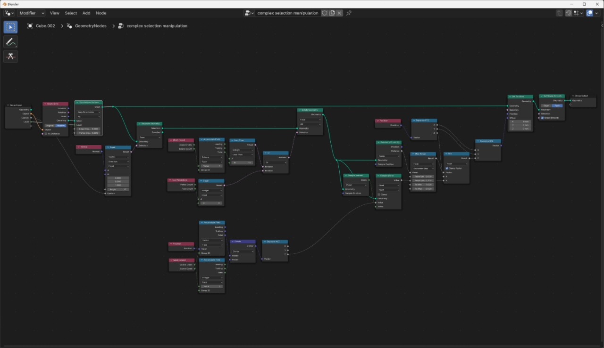Screen dimensions: 604x348
Task: Toggle the overlays icon in header
Action: click(589, 13)
